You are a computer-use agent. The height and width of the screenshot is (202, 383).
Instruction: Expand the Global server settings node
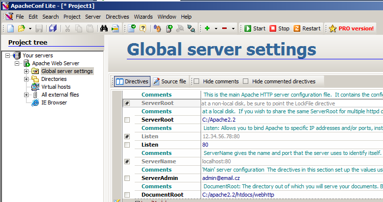point(26,71)
